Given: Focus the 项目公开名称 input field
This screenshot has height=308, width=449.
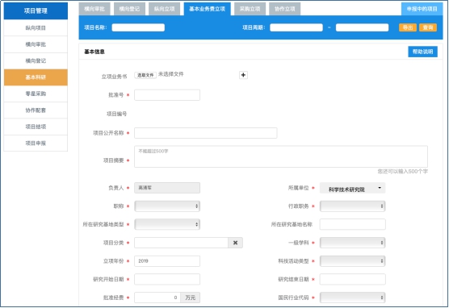Looking at the screenshot, I should [x=205, y=133].
